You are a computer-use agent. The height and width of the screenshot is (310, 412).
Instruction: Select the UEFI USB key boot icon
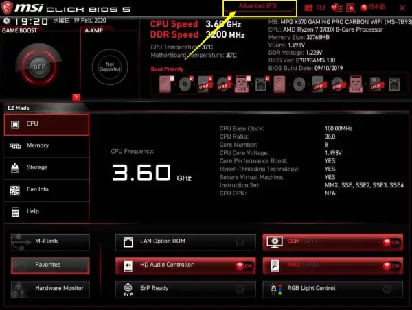click(242, 84)
